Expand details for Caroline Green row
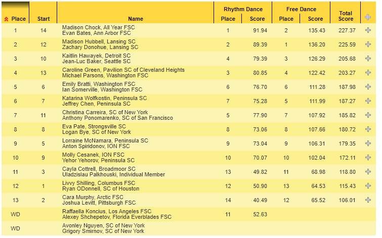 pos(368,73)
